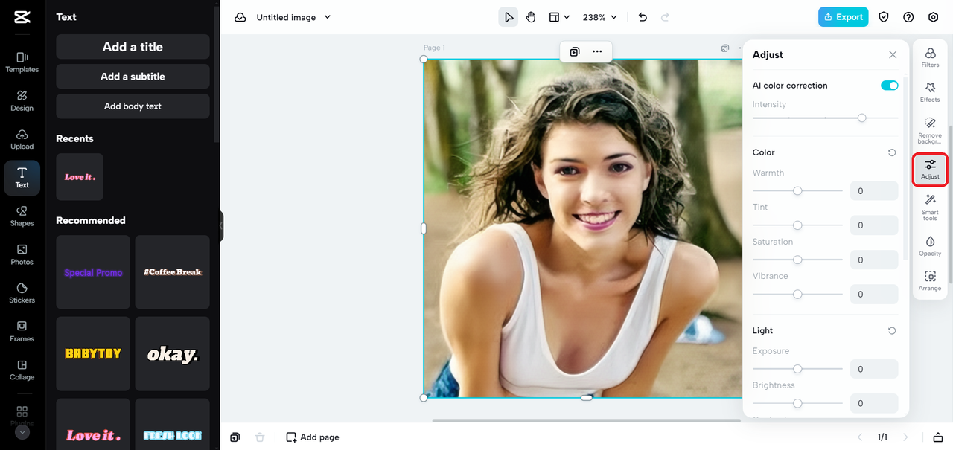953x450 pixels.
Task: Open the settings hexagon icon
Action: tap(934, 17)
